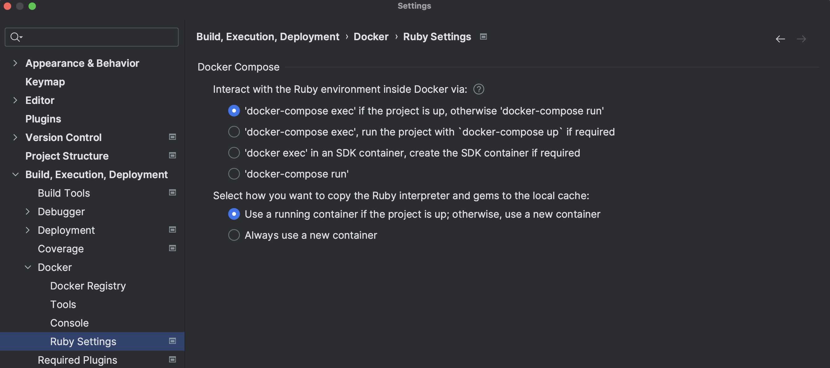Screen dimensions: 830x368
Task: Click project-level icon beside Ruby Settings breadcrumb
Action: click(483, 37)
